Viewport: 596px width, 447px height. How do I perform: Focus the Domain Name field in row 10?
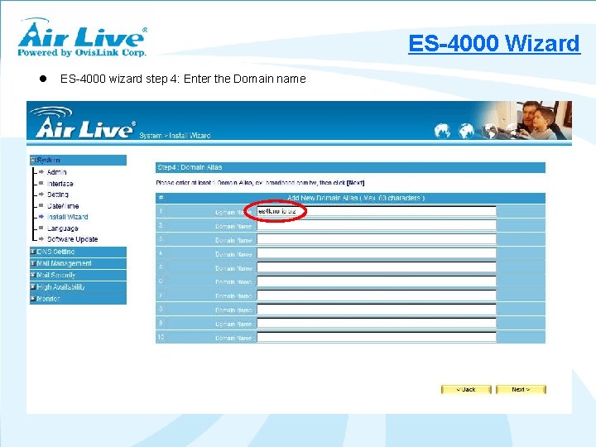[377, 337]
